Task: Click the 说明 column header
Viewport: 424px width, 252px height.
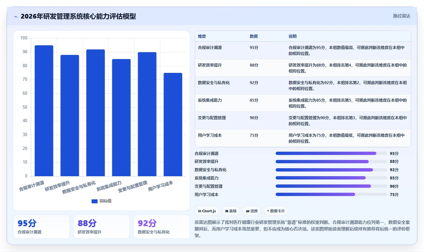Action: coord(292,36)
